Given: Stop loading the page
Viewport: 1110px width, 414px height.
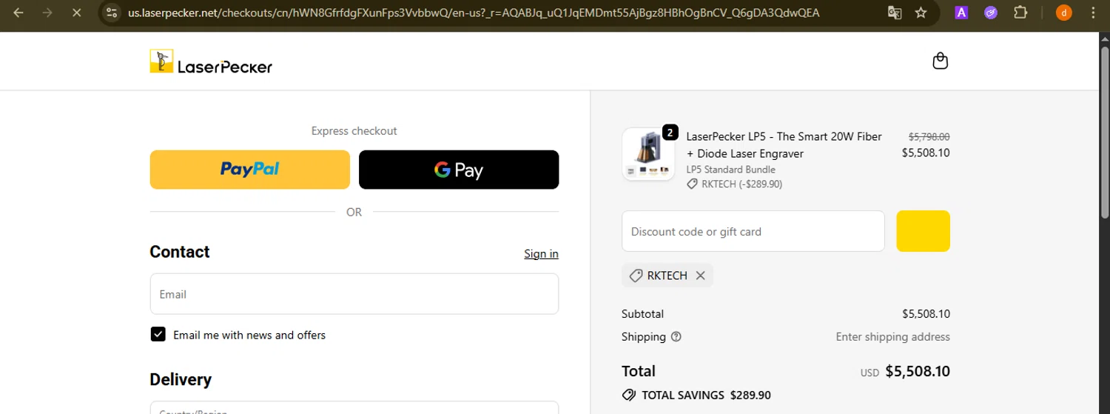Looking at the screenshot, I should coord(77,13).
